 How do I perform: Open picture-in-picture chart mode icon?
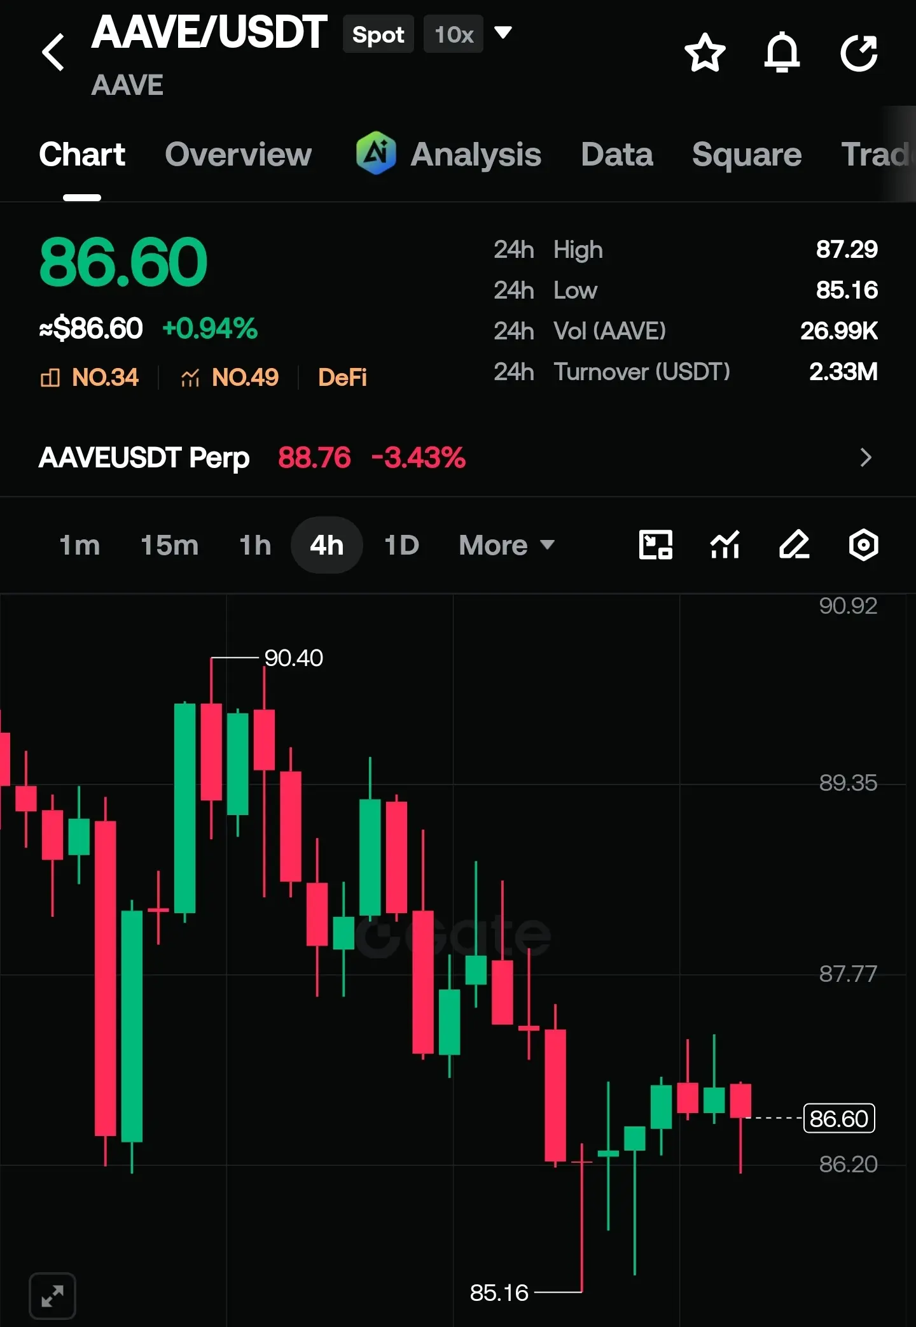point(655,545)
